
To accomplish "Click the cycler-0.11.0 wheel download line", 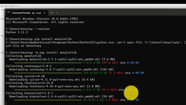I will (52, 80).
